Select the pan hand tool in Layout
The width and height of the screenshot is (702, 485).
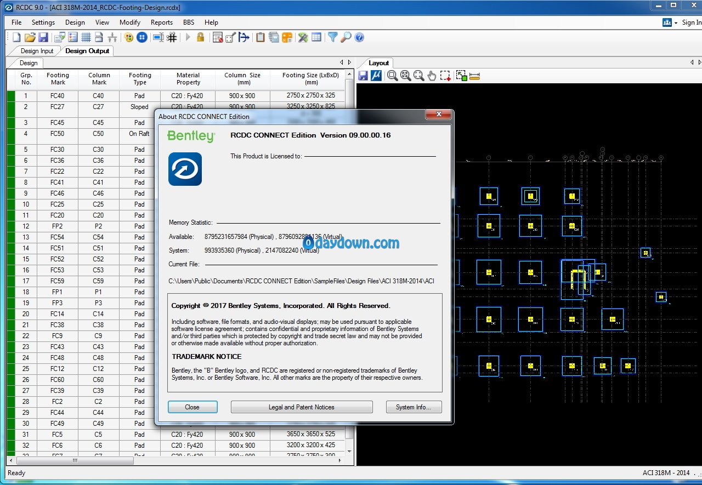pyautogui.click(x=432, y=76)
